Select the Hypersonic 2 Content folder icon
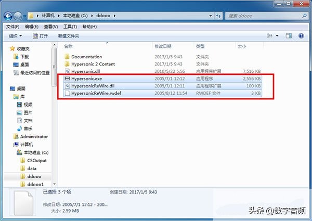Image resolution: width=312 pixels, height=221 pixels. click(67, 64)
